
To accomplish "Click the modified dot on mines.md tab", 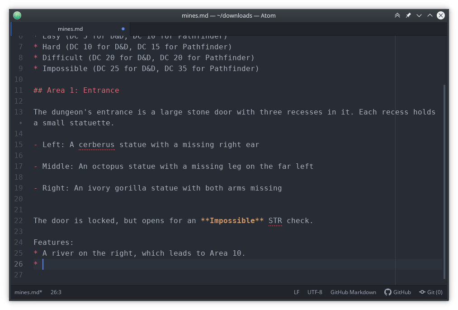I will tap(123, 29).
